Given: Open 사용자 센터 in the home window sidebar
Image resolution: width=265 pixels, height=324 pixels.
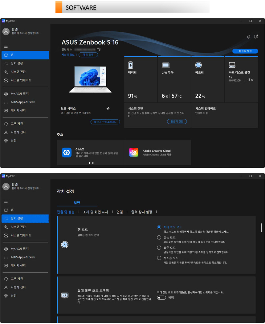Looking at the screenshot, I should click(25, 132).
